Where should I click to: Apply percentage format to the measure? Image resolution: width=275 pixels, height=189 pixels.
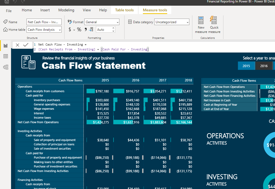(x=79, y=29)
